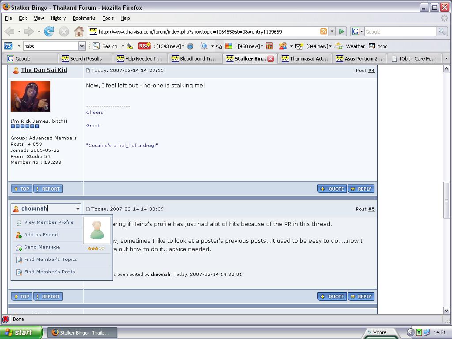Click The Dan Sai Kid username link
The height and width of the screenshot is (339, 452).
click(x=44, y=70)
